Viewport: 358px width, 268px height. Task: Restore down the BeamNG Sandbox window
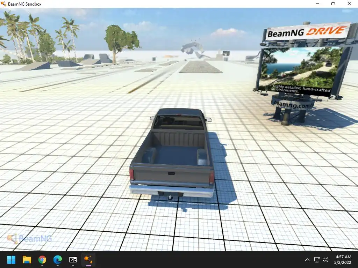click(x=333, y=3)
